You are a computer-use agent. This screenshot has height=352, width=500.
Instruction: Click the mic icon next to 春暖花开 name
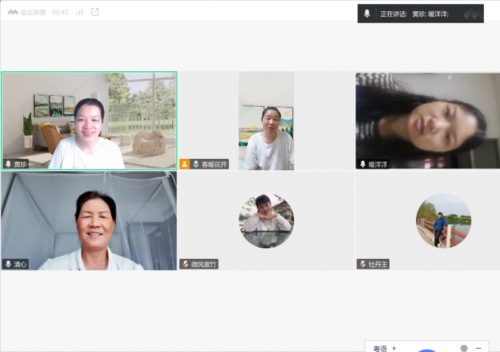pyautogui.click(x=196, y=164)
